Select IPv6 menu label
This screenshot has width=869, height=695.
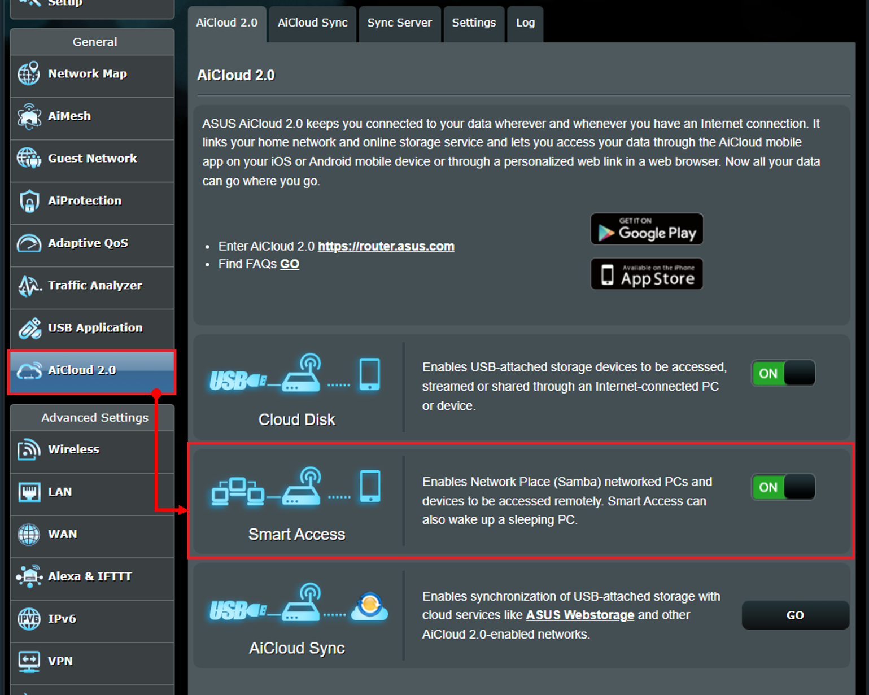62,619
